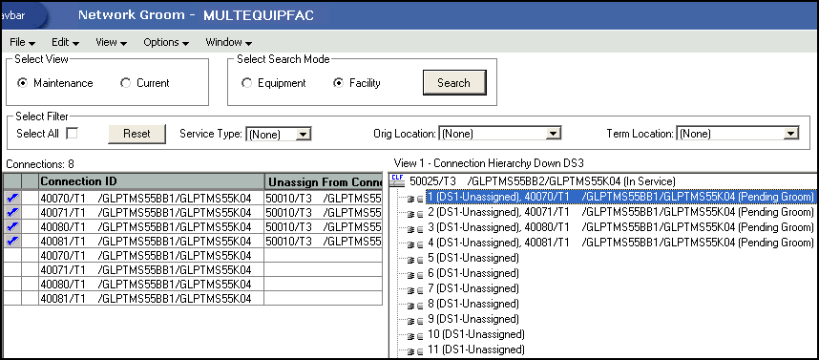Open the Window menu
Screen dimensions: 819x360
(229, 42)
